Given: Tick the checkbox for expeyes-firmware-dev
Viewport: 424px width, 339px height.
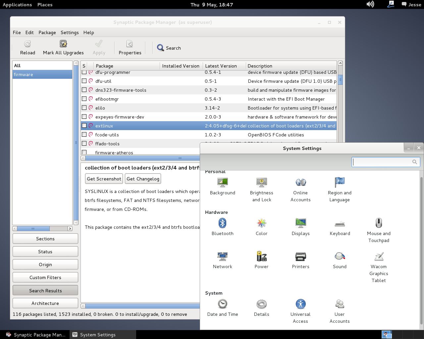Looking at the screenshot, I should tap(84, 117).
